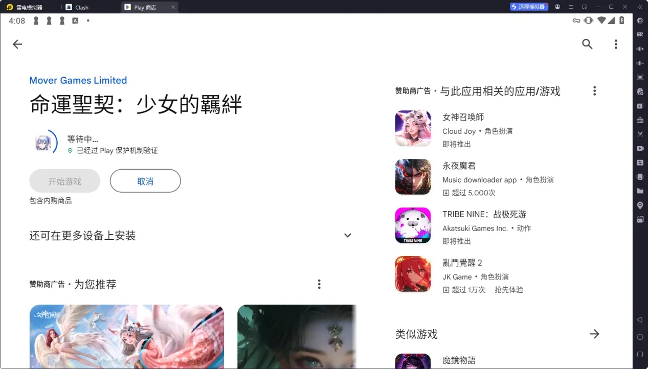Open options for 与此应用相关的应用/游戏 ads
Image resolution: width=648 pixels, height=369 pixels.
(594, 91)
